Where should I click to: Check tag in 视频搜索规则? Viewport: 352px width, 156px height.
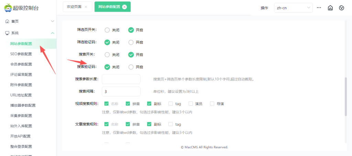point(170,104)
